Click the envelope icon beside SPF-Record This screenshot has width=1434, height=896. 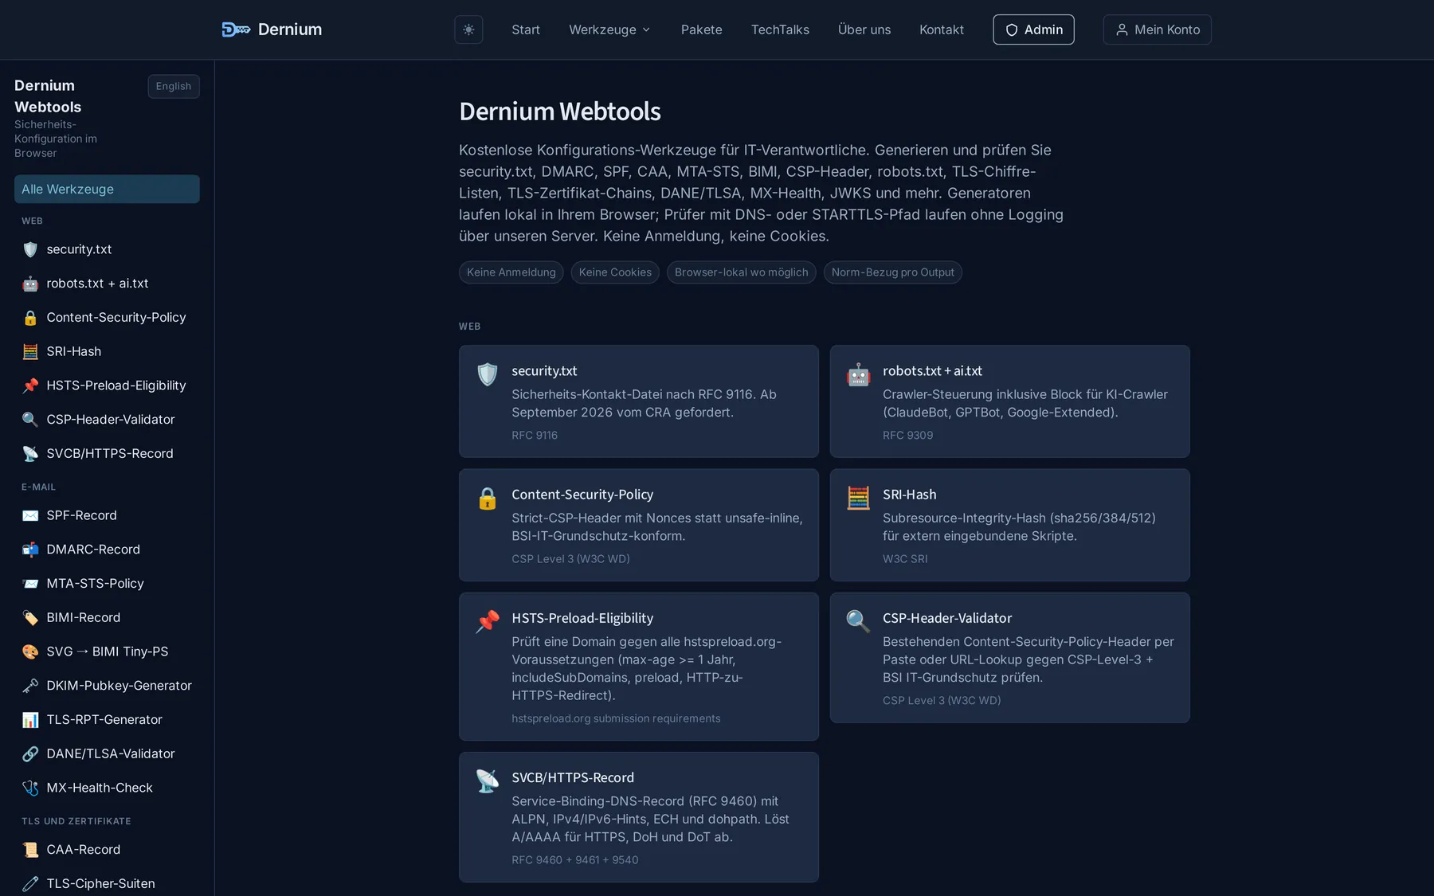30,515
